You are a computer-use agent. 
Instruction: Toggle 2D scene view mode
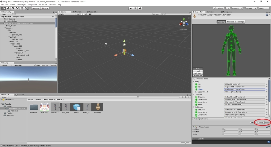tap(78, 14)
